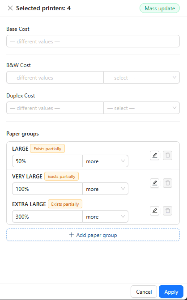Image resolution: width=187 pixels, height=300 pixels.
Task: Click the Selected printers: 4 title
Action: (43, 8)
